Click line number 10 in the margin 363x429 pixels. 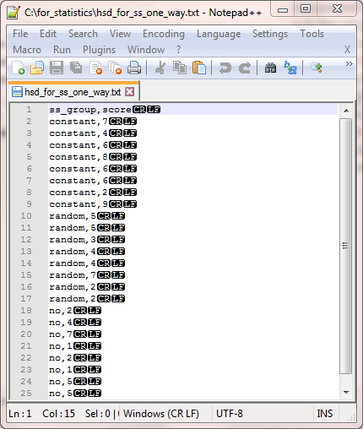(26, 215)
